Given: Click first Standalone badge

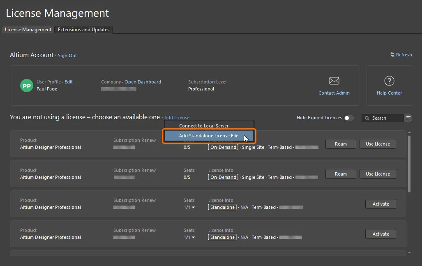Looking at the screenshot, I should [222, 207].
